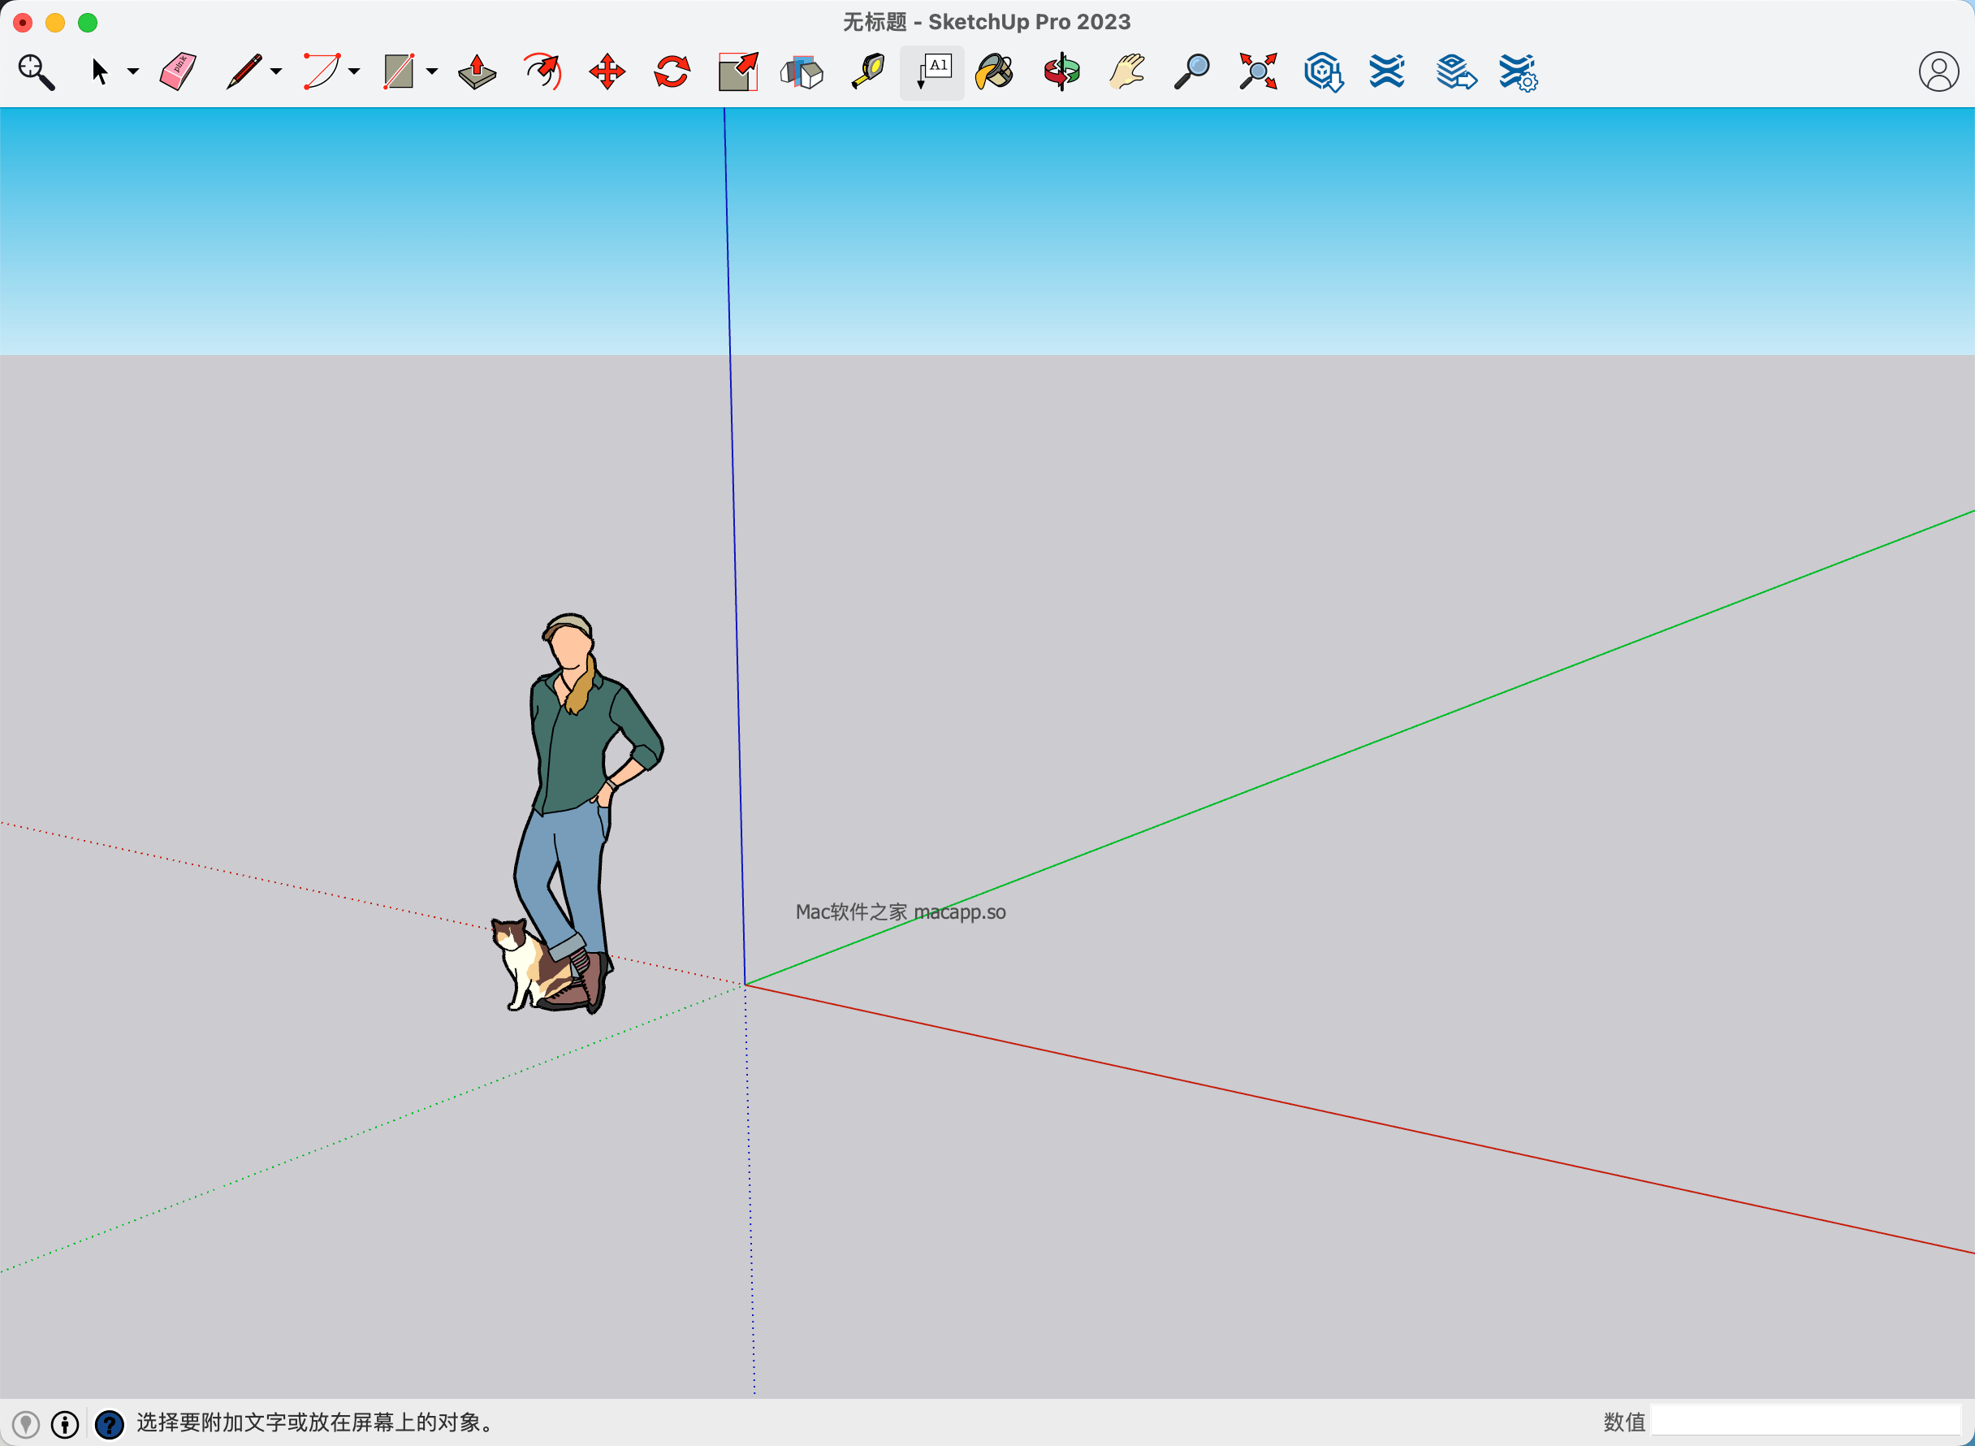Image resolution: width=1975 pixels, height=1446 pixels.
Task: Open the user account profile button
Action: (x=1938, y=71)
